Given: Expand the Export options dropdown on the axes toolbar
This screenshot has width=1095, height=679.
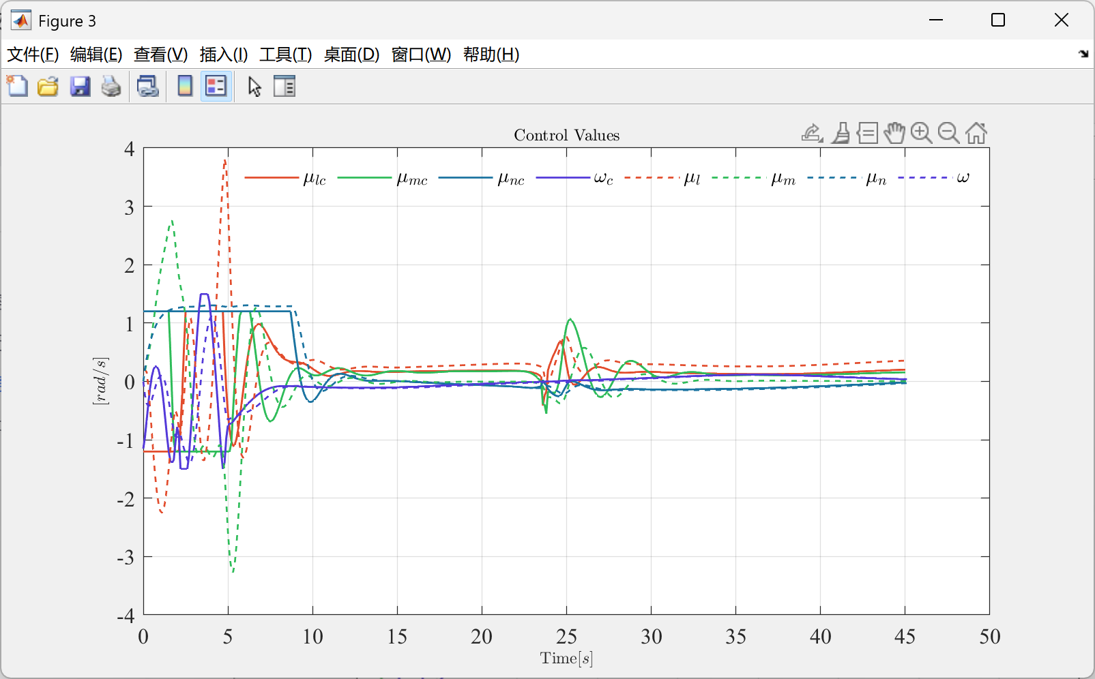Looking at the screenshot, I should pos(811,133).
